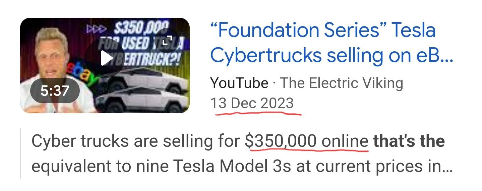This screenshot has width=482, height=191.
Task: Open the "Foundation Series" Tesla title link
Action: click(323, 30)
